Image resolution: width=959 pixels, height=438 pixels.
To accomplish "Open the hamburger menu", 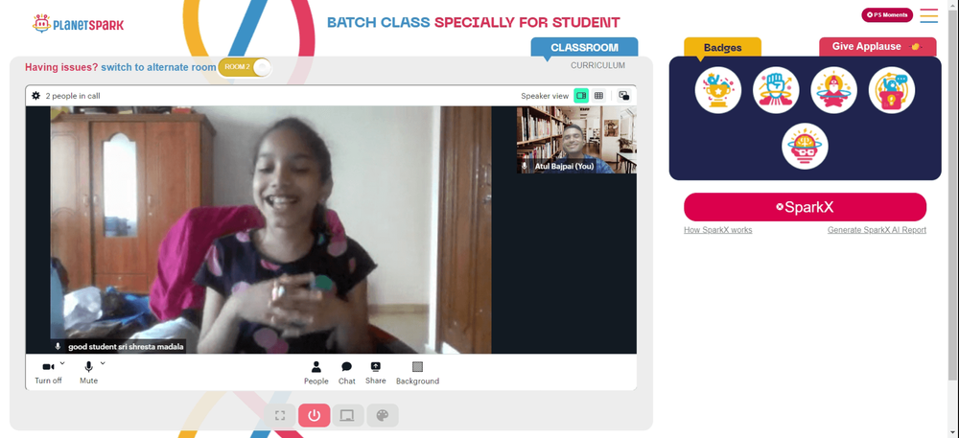I will pos(929,15).
